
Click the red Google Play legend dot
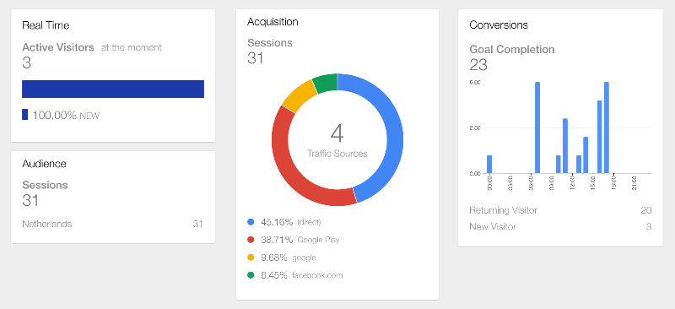[x=251, y=240]
